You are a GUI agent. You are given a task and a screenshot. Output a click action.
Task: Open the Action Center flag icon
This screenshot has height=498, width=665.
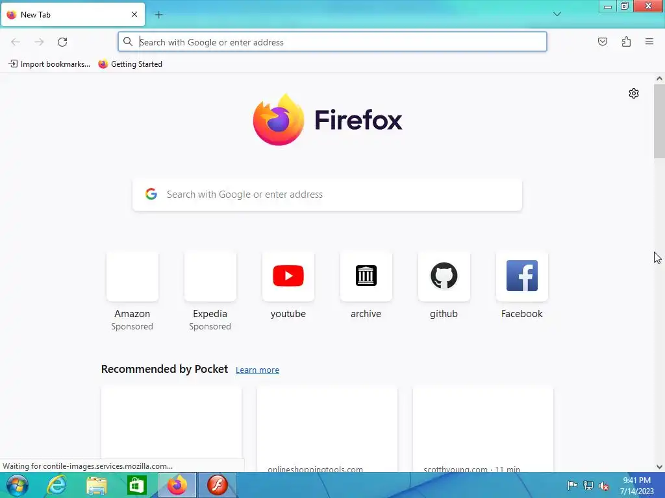pos(572,485)
